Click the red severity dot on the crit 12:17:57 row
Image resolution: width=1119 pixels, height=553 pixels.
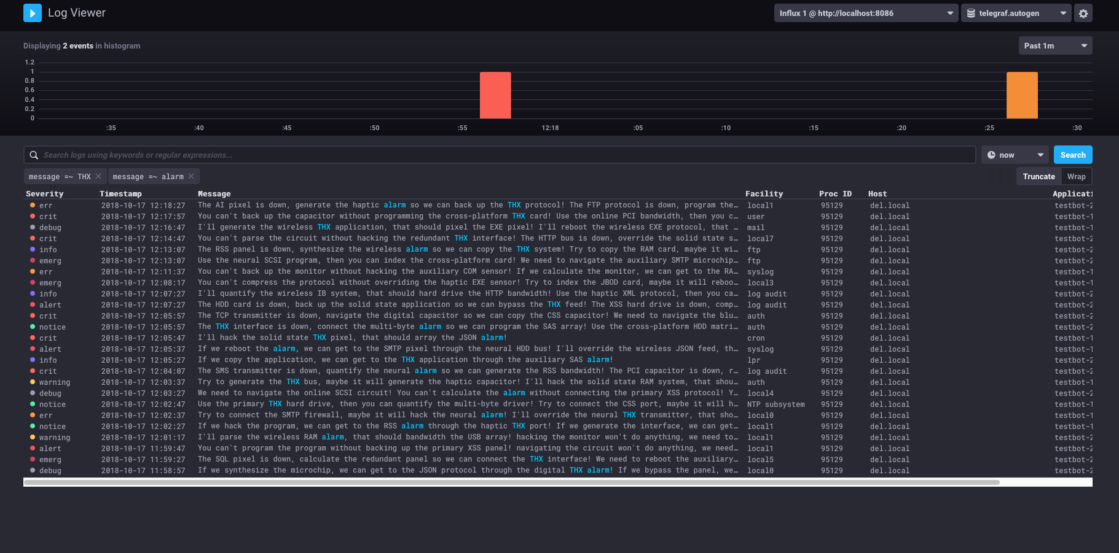34,216
